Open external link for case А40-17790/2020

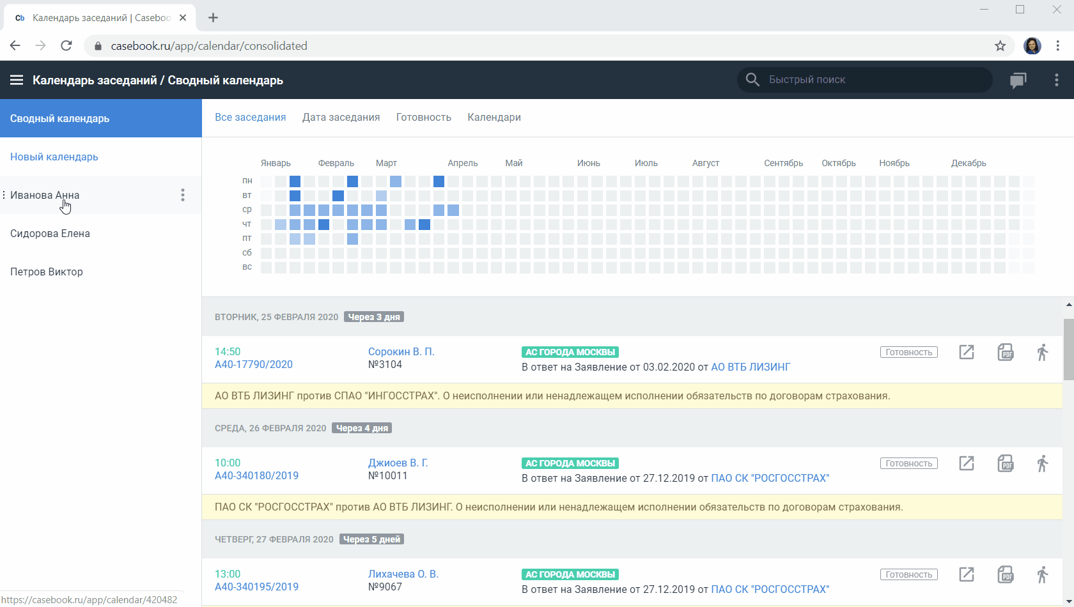[967, 352]
